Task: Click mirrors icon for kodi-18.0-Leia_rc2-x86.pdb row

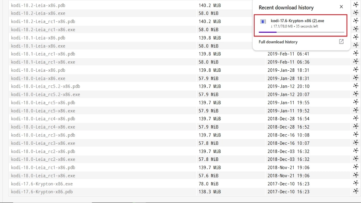Action: [x=356, y=150]
